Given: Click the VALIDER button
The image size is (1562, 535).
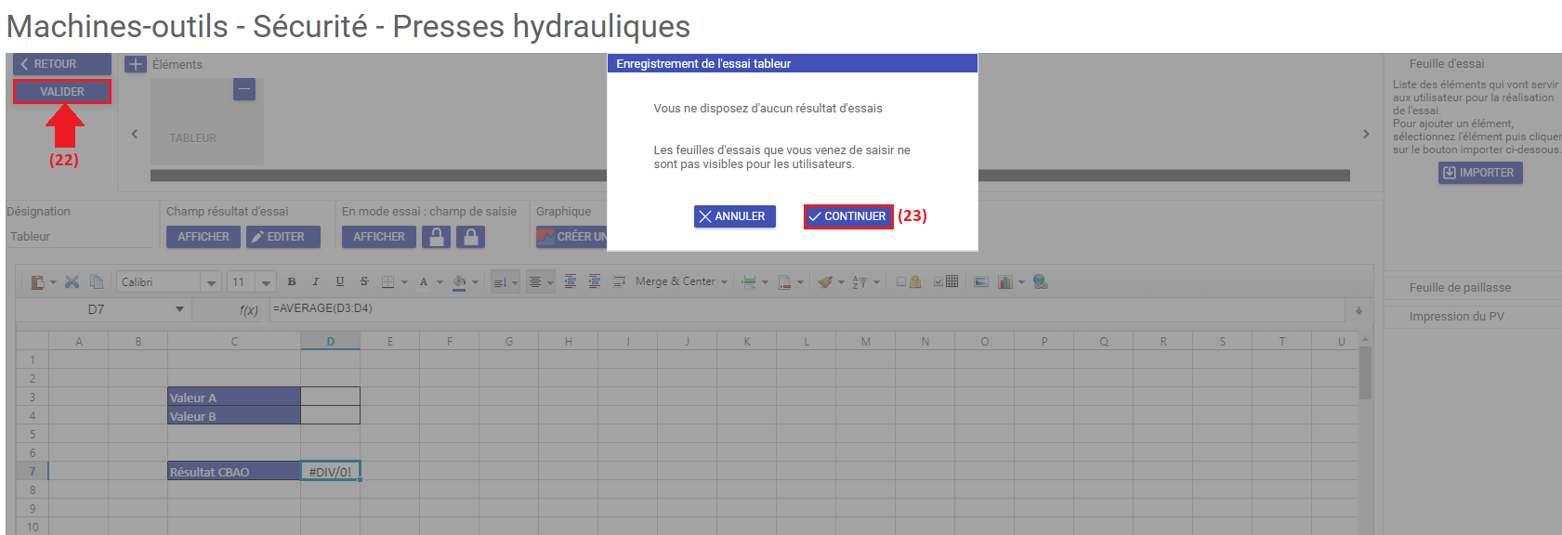Looking at the screenshot, I should coord(62,92).
